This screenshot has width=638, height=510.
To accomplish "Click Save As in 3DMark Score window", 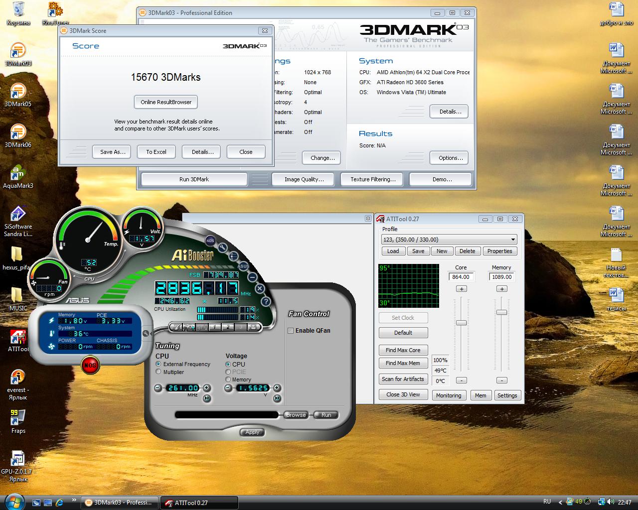I will [x=113, y=152].
